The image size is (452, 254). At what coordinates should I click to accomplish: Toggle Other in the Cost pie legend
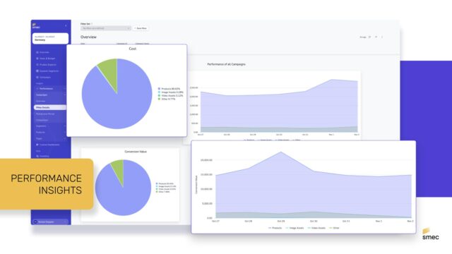pyautogui.click(x=167, y=99)
